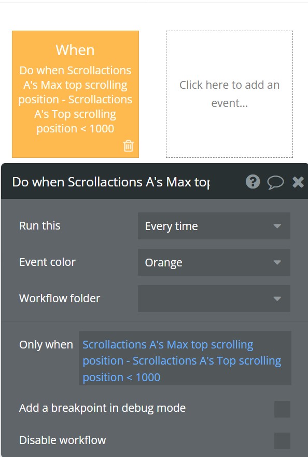The height and width of the screenshot is (457, 308).
Task: Click the When heading in the orange event
Action: coord(75,50)
